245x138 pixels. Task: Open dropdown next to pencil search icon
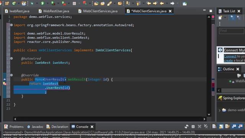click(114, 3)
